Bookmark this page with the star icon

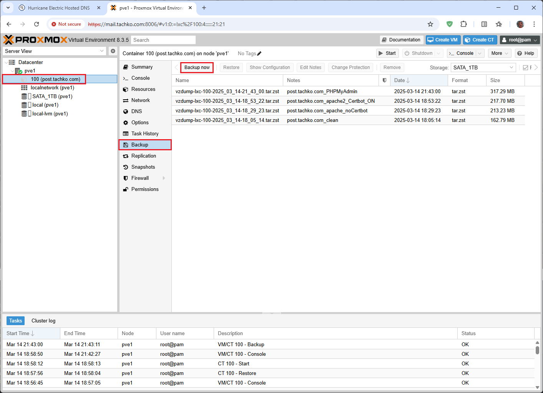(430, 24)
